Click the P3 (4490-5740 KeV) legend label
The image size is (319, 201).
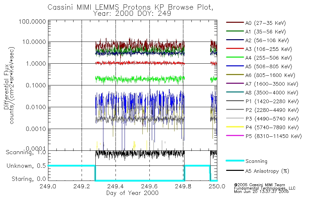(x=272, y=119)
